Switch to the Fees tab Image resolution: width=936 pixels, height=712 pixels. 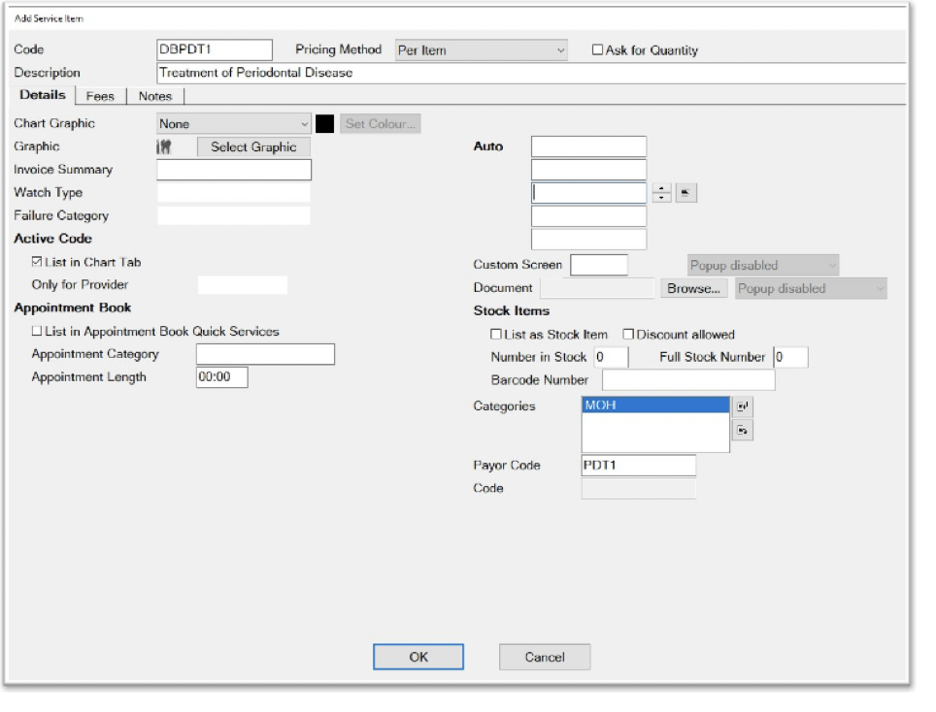[100, 96]
